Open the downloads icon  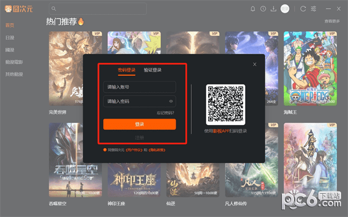pyautogui.click(x=273, y=9)
